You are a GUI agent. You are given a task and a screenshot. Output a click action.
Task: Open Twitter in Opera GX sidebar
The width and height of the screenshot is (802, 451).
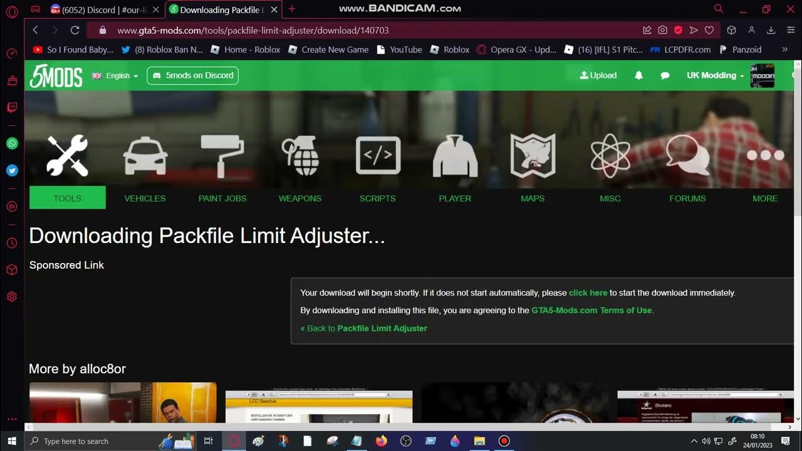point(12,170)
